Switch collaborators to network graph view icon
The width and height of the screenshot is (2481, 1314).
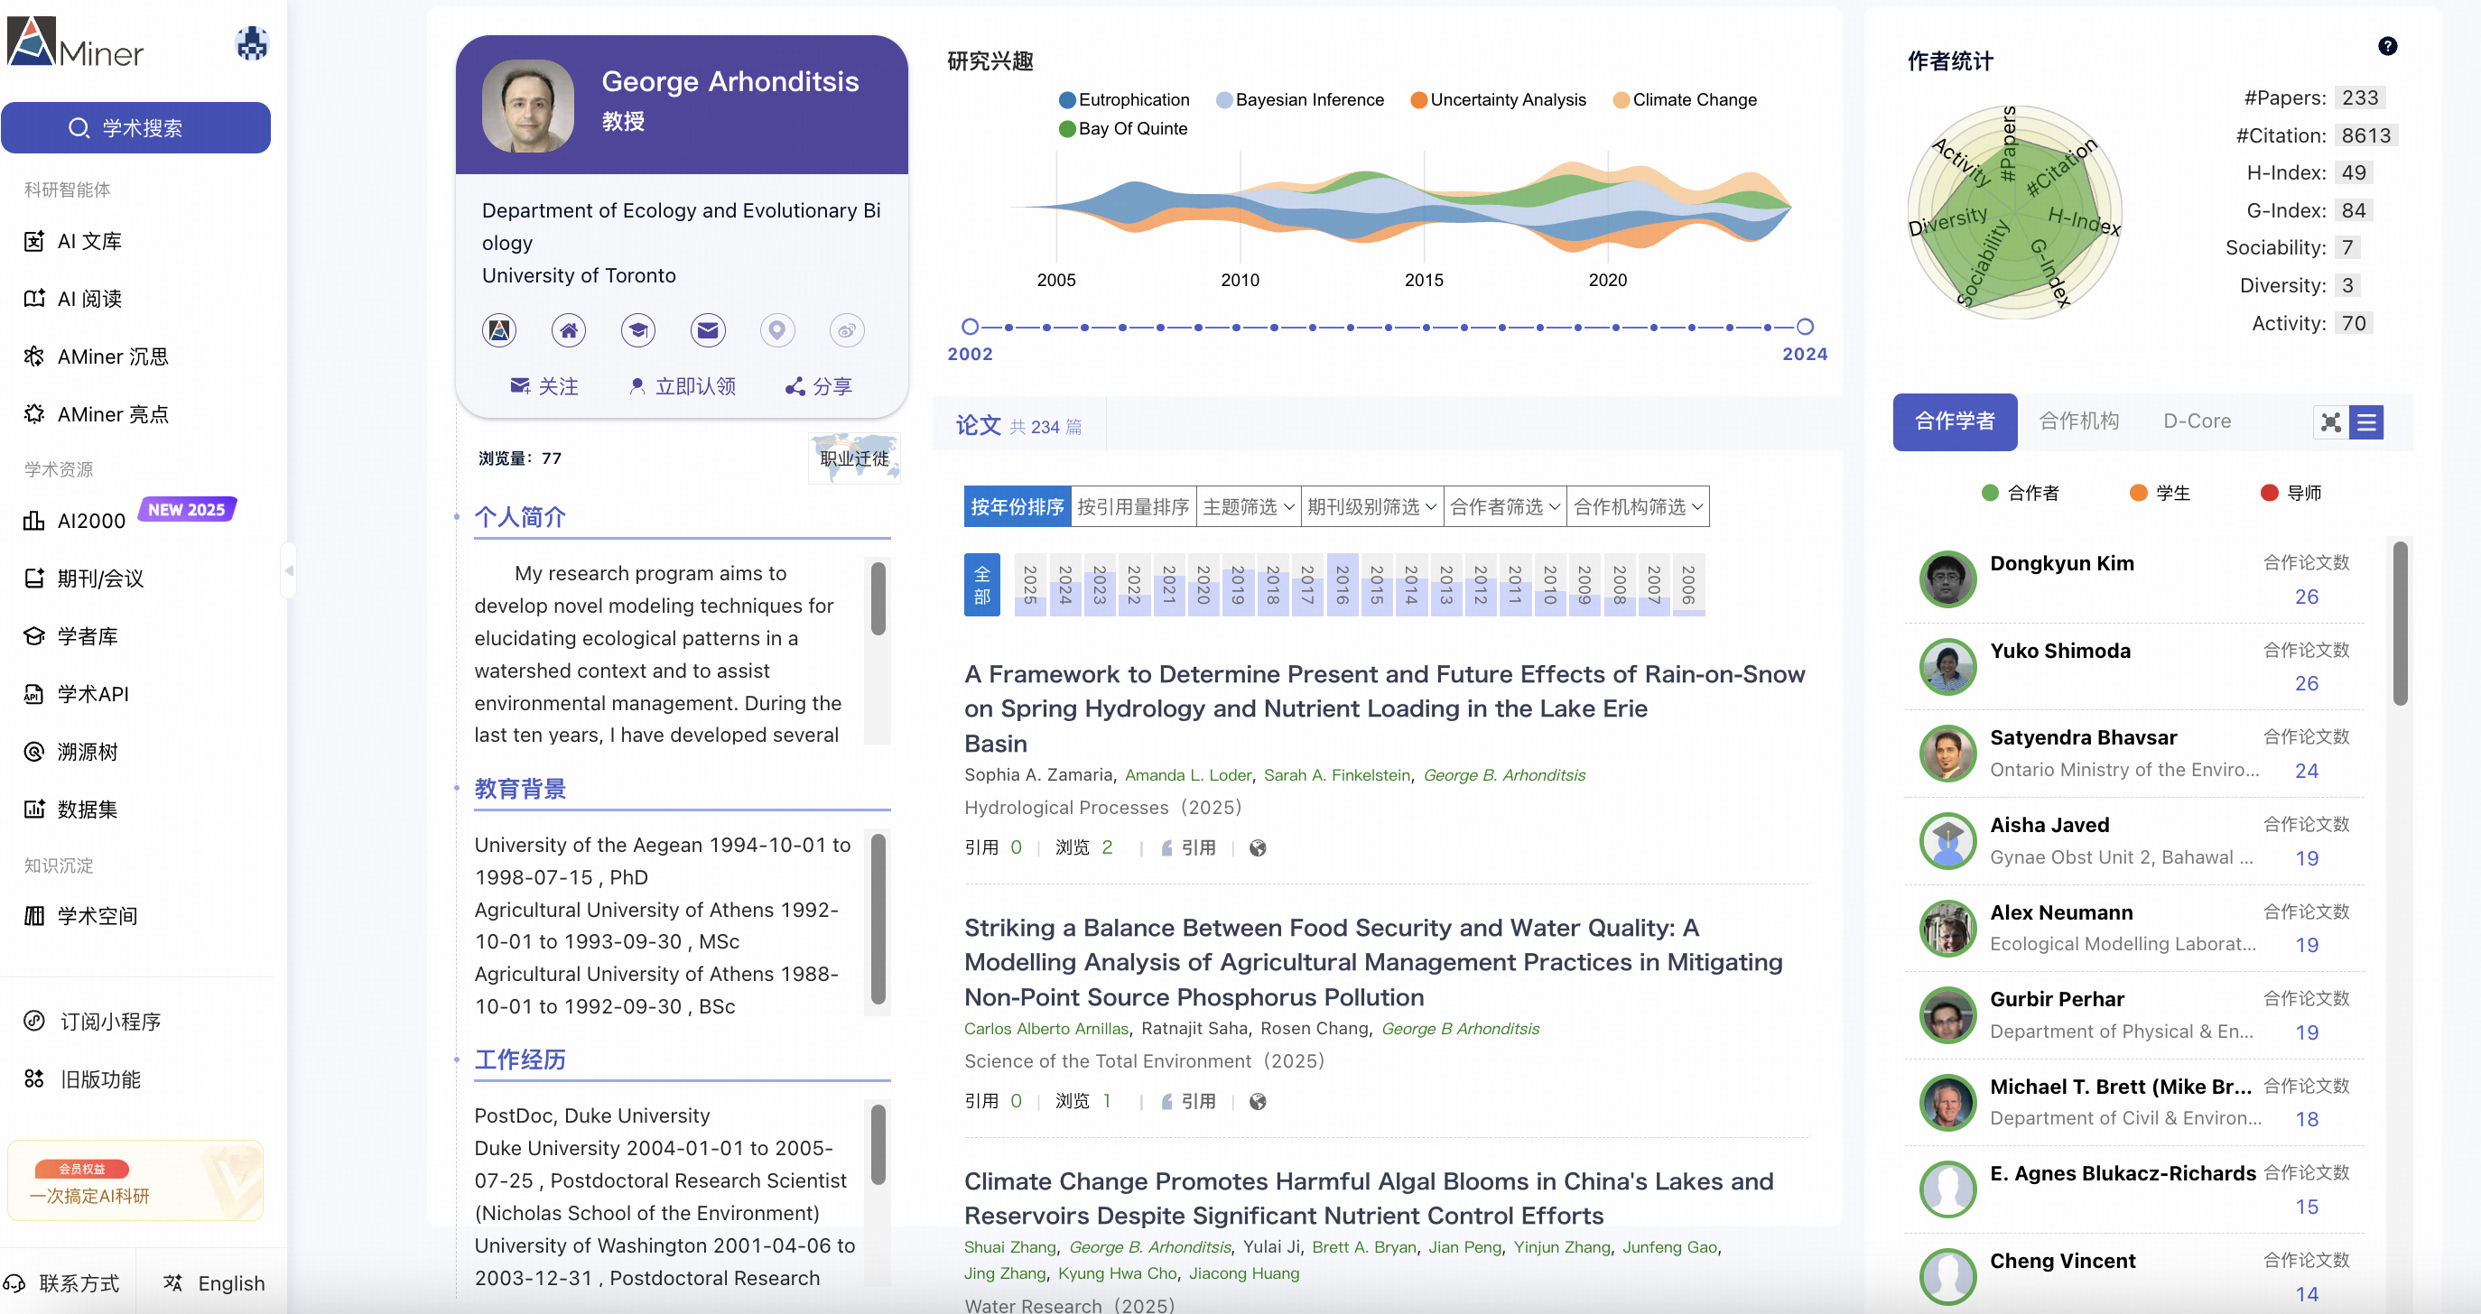(2331, 422)
